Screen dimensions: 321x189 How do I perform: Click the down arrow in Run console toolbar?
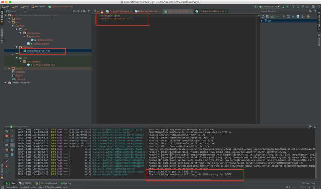click(12, 136)
